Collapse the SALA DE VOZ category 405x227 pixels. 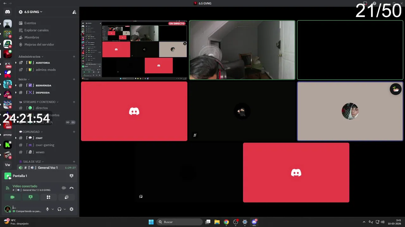pos(31,161)
